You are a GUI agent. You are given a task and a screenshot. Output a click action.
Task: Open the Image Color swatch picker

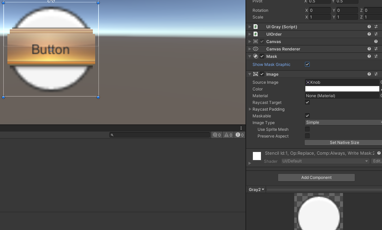pos(342,89)
